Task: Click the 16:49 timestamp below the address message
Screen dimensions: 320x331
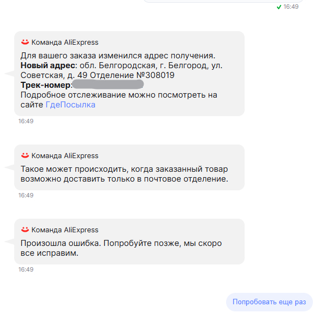Action: [x=26, y=121]
